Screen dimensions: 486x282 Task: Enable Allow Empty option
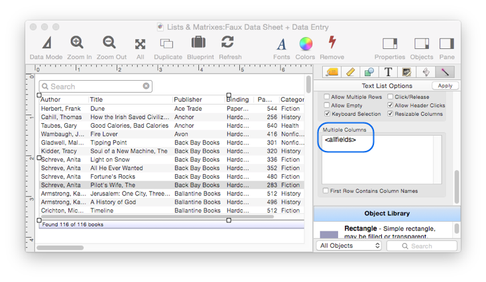(327, 105)
